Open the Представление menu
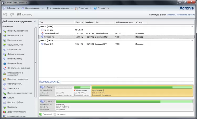 point(32,8)
